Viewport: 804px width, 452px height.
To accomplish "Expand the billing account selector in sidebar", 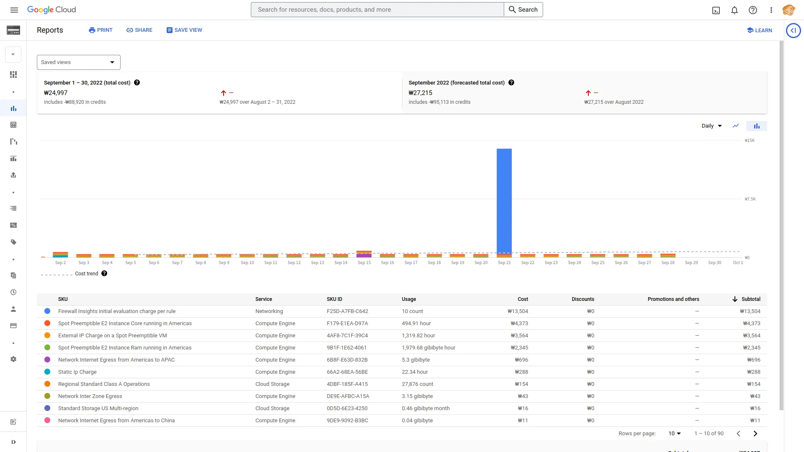I will tap(13, 54).
